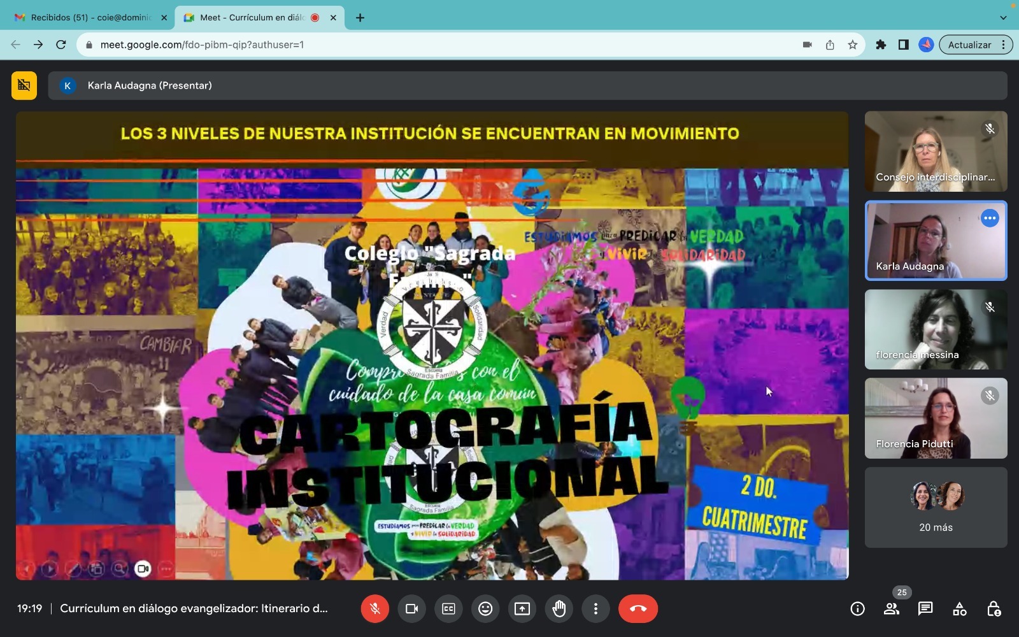Open the '20 más' participants tile
This screenshot has height=637, width=1019.
click(x=936, y=508)
